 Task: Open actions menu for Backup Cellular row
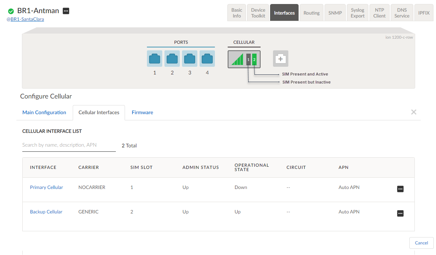coord(400,213)
